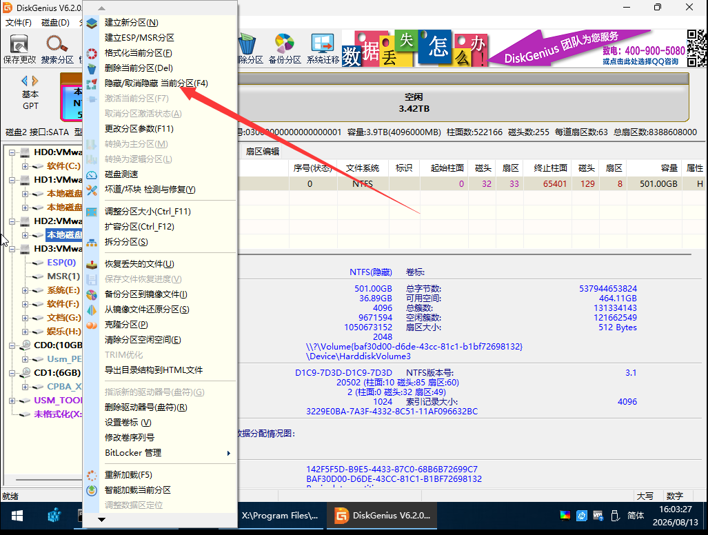Click the 文件系统 column header
Viewport: 708px width, 535px height.
[x=363, y=168]
